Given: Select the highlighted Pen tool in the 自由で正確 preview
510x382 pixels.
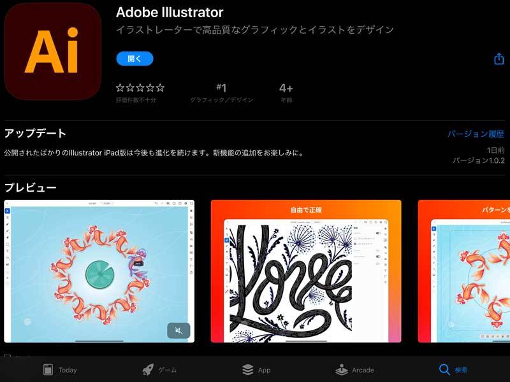Looking at the screenshot, I should [x=226, y=240].
